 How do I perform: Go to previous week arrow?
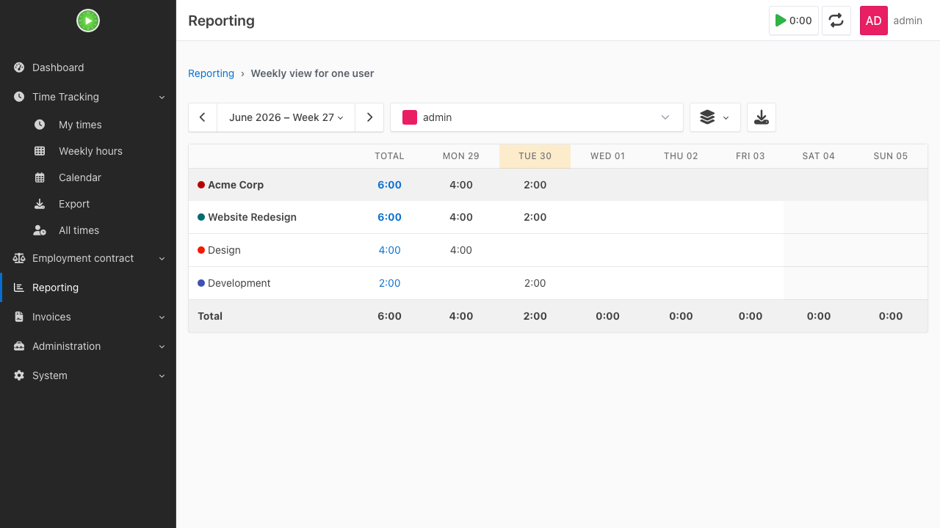pyautogui.click(x=203, y=117)
